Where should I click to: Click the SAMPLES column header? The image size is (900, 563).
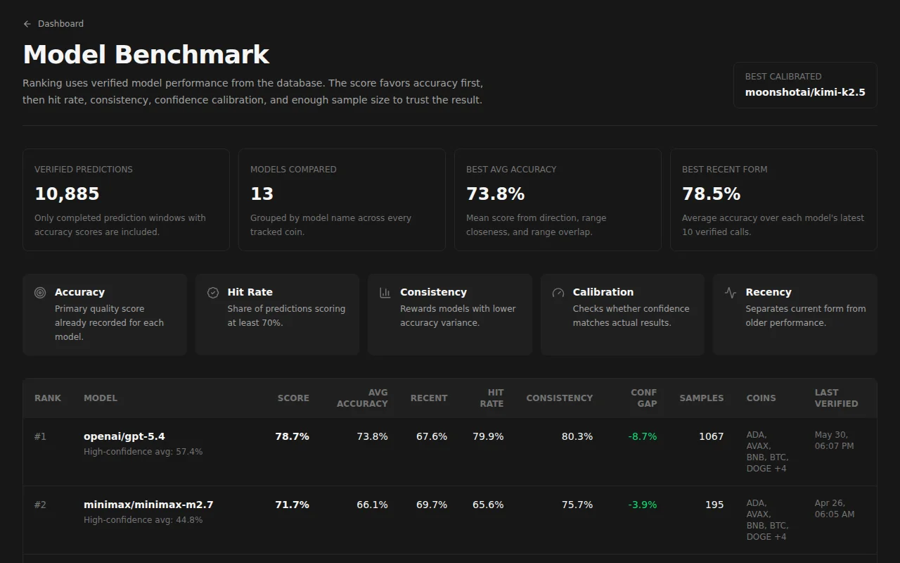pos(702,398)
